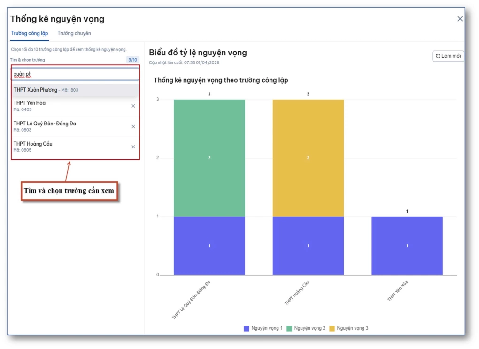Click the 3/10 selected schools counter
The image size is (479, 349).
click(132, 60)
